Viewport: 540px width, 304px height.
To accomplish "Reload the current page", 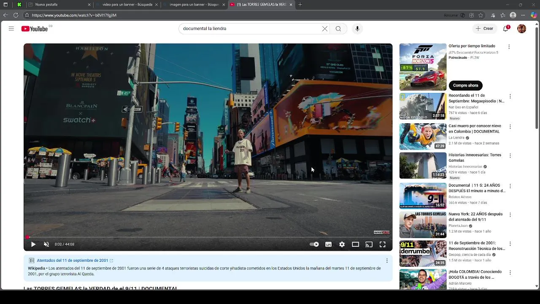I will 16,15.
